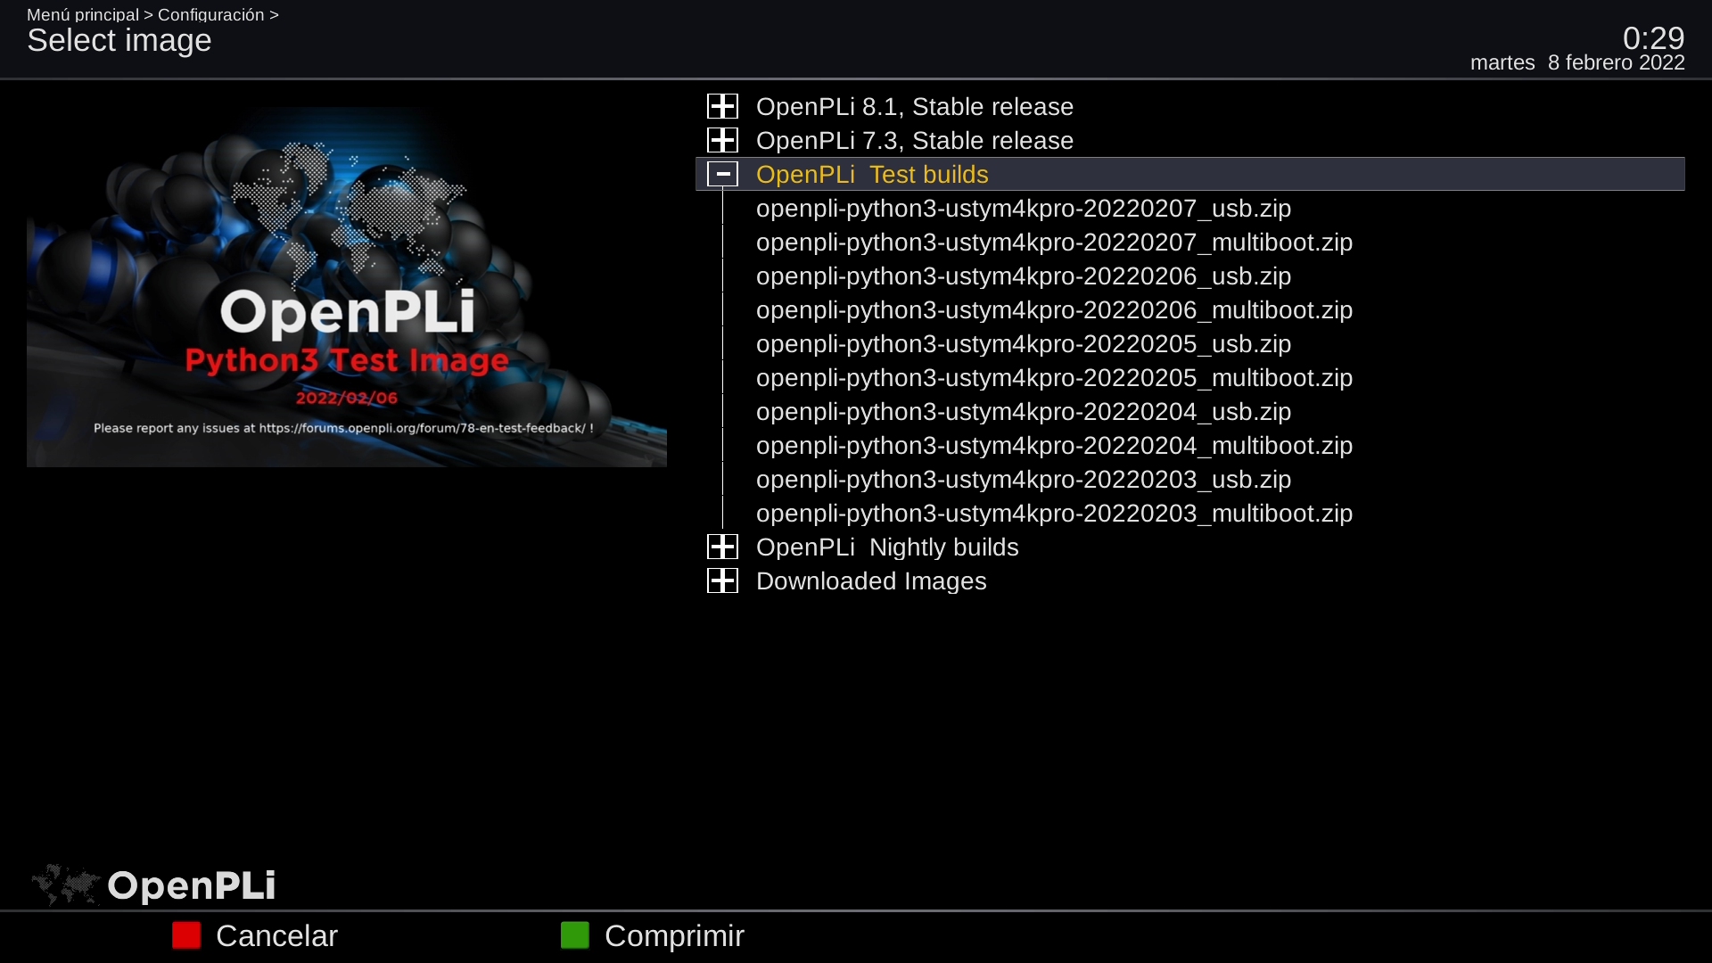Pick the 20220204 multiboot zip image
The width and height of the screenshot is (1712, 963).
1054,445
